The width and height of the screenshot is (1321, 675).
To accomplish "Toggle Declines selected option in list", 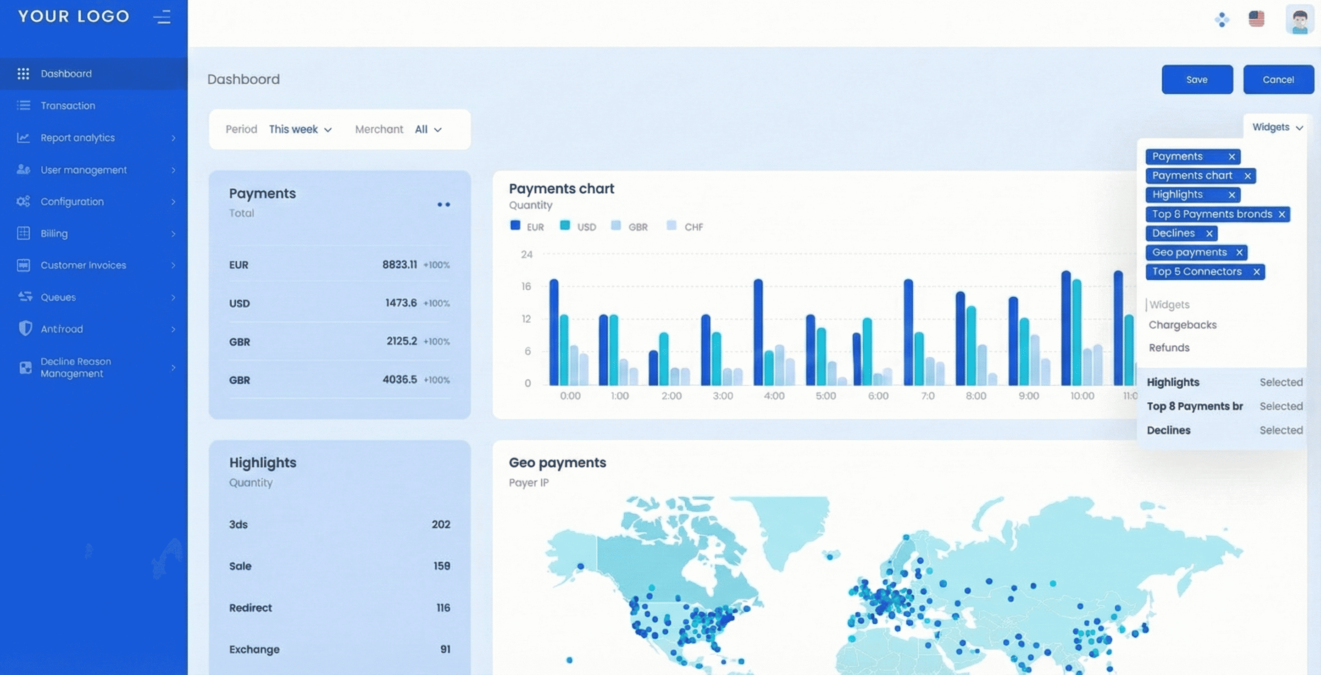I will [x=1224, y=430].
